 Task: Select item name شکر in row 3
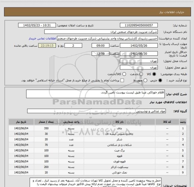coord(119,140)
